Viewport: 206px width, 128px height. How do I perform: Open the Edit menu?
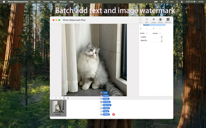(x=39, y=2)
